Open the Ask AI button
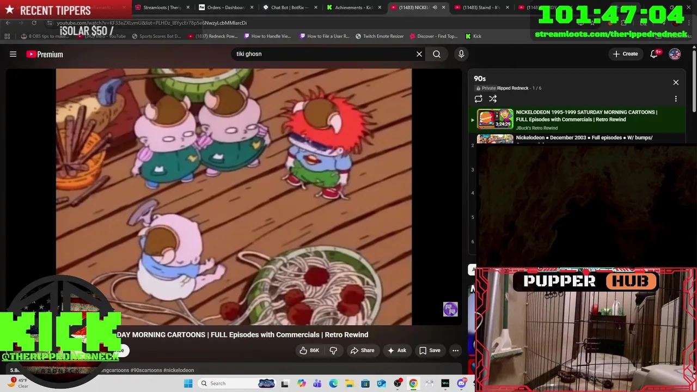The height and width of the screenshot is (392, 697). [397, 350]
